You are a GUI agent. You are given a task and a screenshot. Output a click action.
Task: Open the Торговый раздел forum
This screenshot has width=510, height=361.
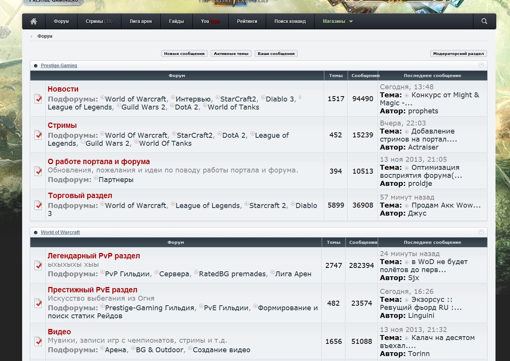(80, 195)
